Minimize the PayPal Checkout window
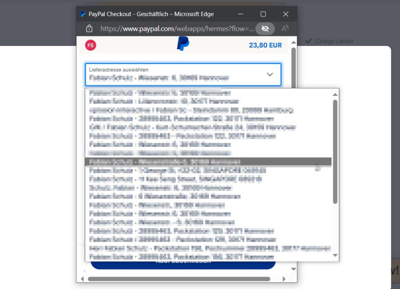Image resolution: width=400 pixels, height=289 pixels. click(x=240, y=14)
